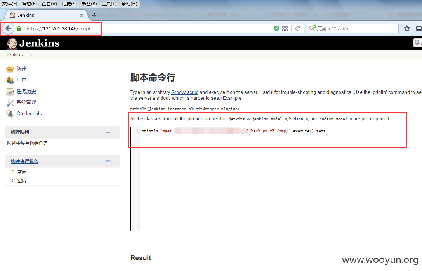422x271 pixels.
Task: Click line number 1 in editor gutter
Action: tap(137, 131)
